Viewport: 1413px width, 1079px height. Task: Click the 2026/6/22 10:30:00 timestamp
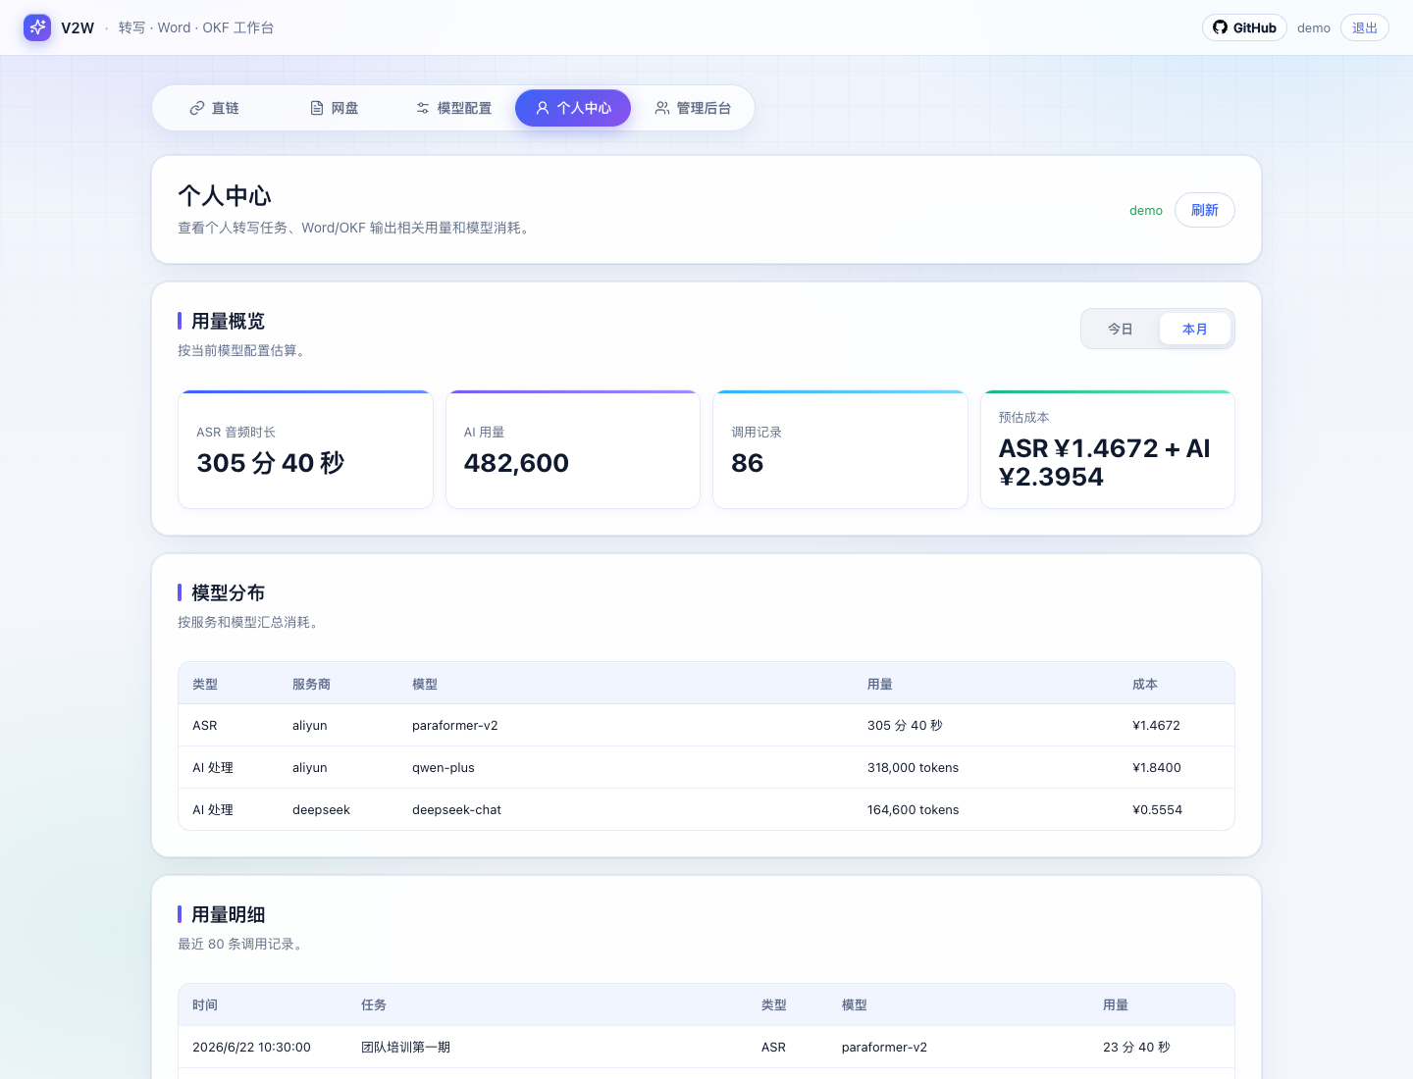pyautogui.click(x=251, y=1048)
